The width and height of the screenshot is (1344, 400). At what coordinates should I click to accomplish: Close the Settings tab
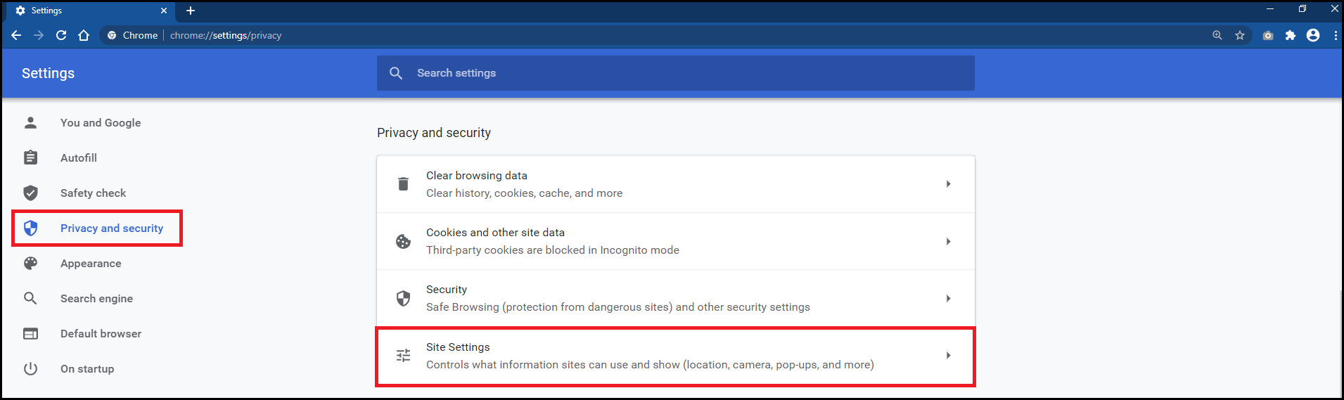[164, 11]
